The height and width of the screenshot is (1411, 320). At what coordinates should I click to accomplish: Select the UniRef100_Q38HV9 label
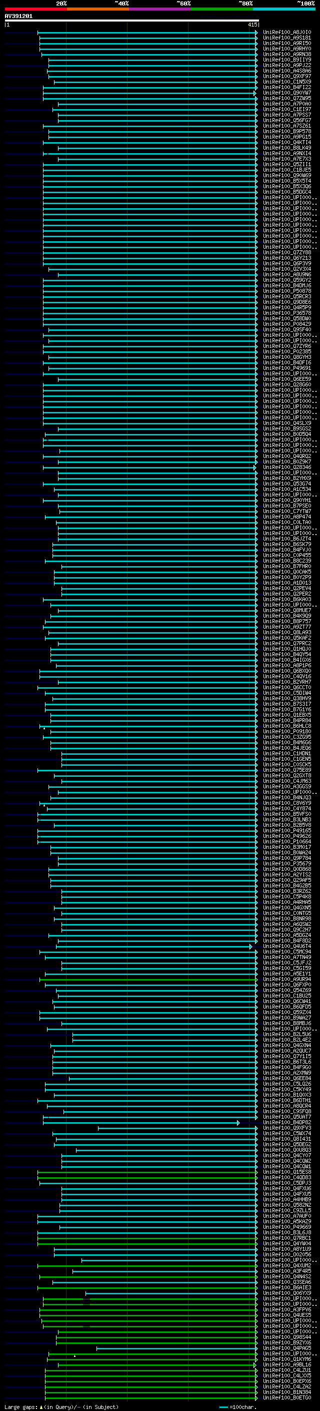[287, 698]
